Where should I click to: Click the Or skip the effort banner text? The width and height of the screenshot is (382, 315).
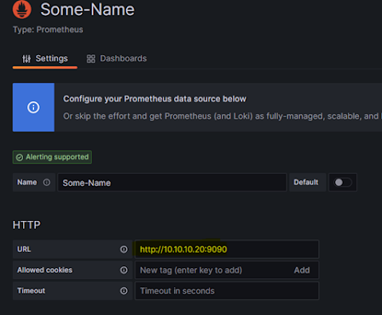(222, 116)
